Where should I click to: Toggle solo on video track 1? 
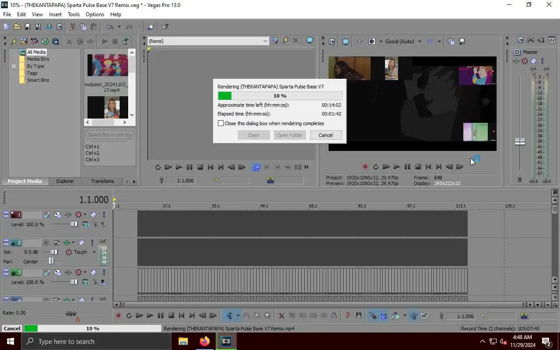pyautogui.click(x=104, y=214)
